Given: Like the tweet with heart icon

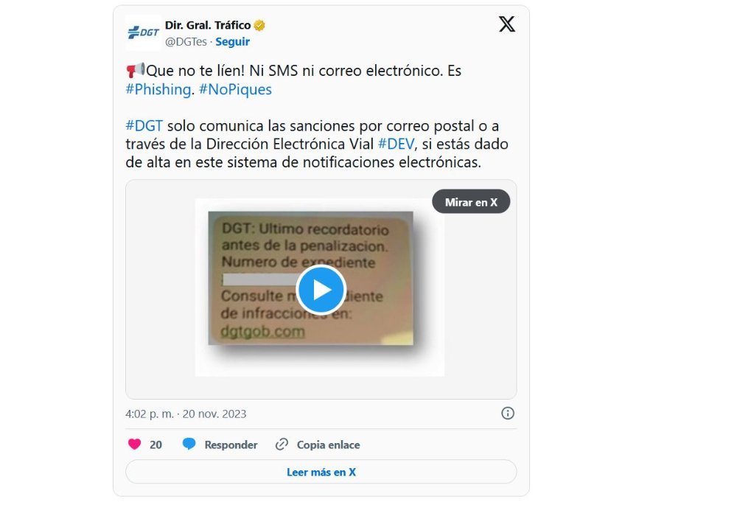Looking at the screenshot, I should tap(134, 445).
